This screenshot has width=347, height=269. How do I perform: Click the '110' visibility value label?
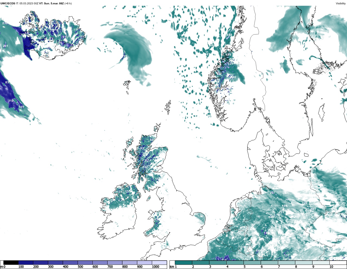(11, 101)
